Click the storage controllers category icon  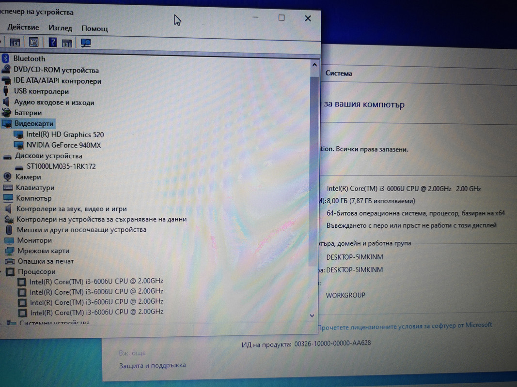pos(9,219)
